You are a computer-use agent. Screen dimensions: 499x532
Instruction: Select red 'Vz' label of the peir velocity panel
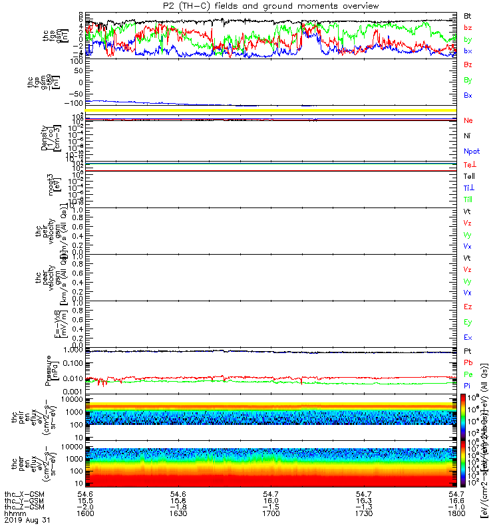point(468,223)
